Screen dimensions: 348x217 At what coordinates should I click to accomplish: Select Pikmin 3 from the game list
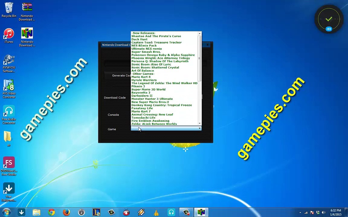pos(138,86)
